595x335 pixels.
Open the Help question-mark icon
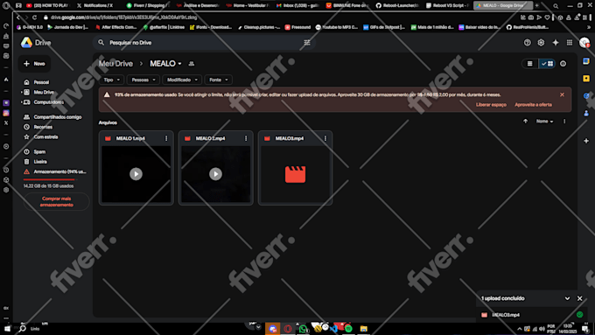coord(527,43)
